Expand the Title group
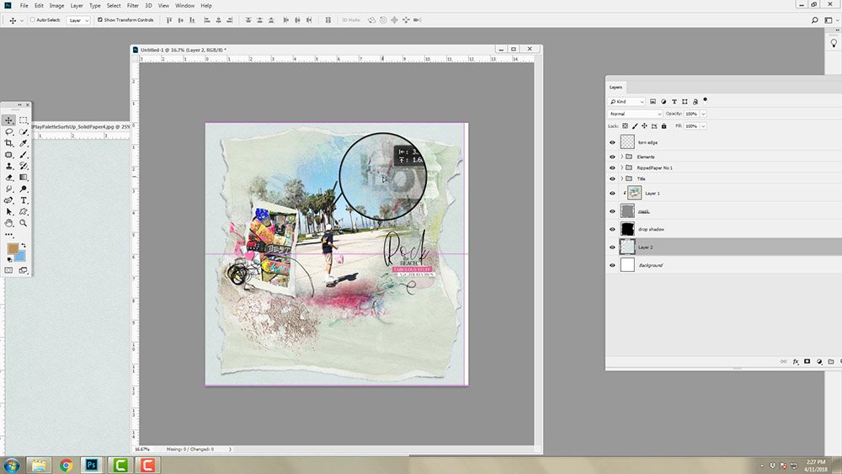This screenshot has height=474, width=842. (622, 178)
